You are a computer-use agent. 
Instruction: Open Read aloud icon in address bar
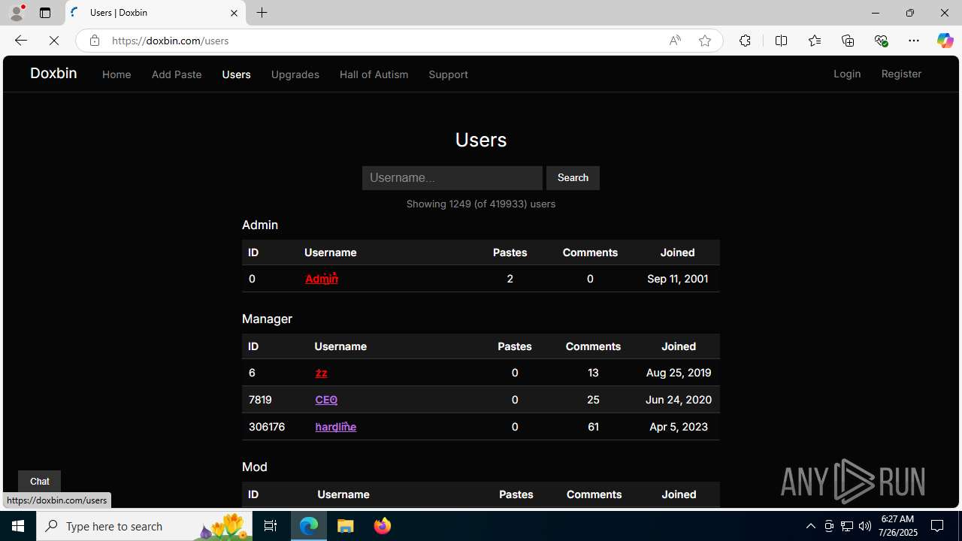pyautogui.click(x=675, y=41)
